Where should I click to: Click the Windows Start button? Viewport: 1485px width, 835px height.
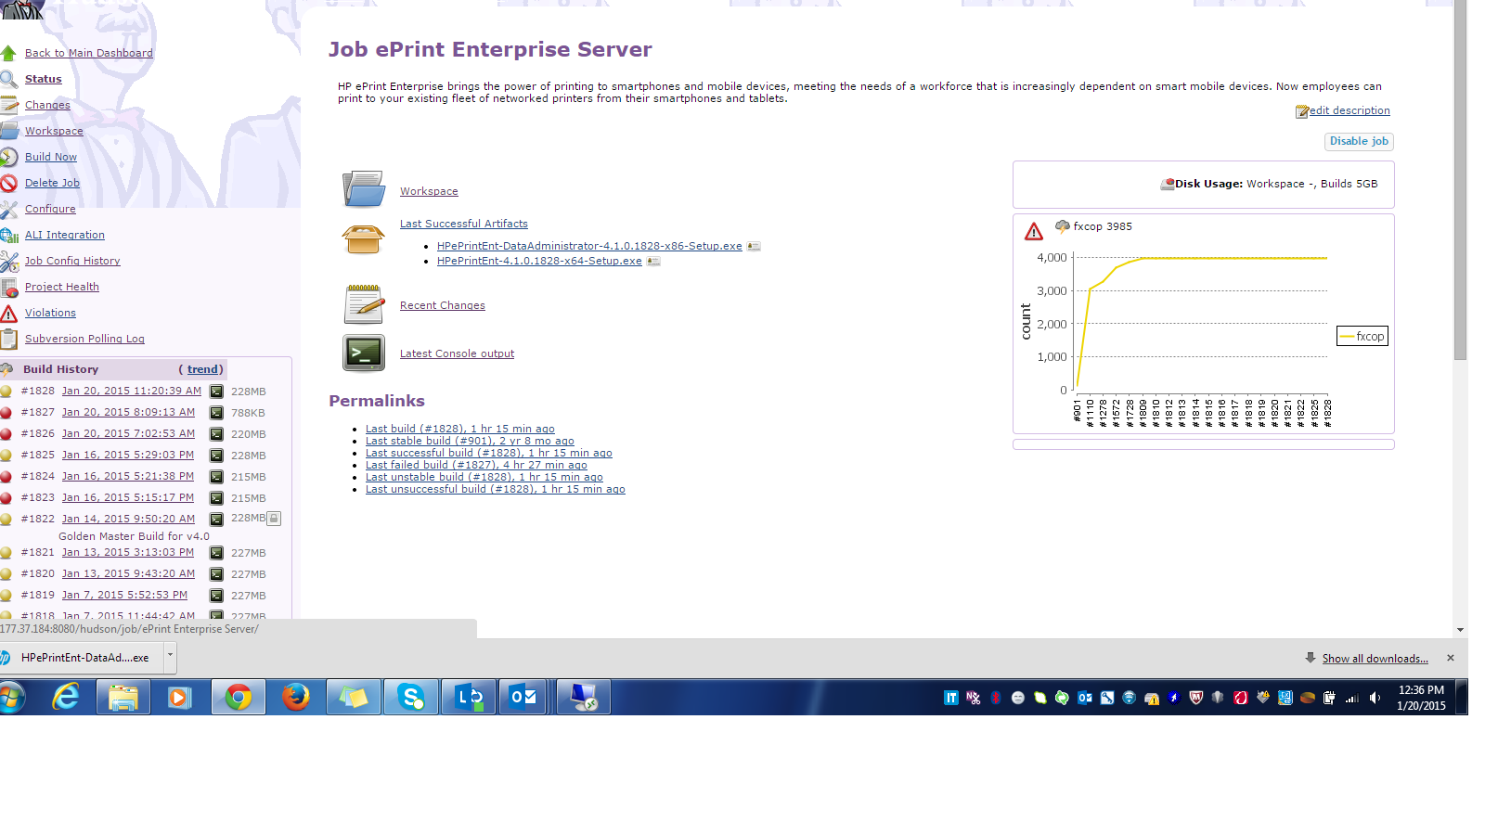pos(12,697)
